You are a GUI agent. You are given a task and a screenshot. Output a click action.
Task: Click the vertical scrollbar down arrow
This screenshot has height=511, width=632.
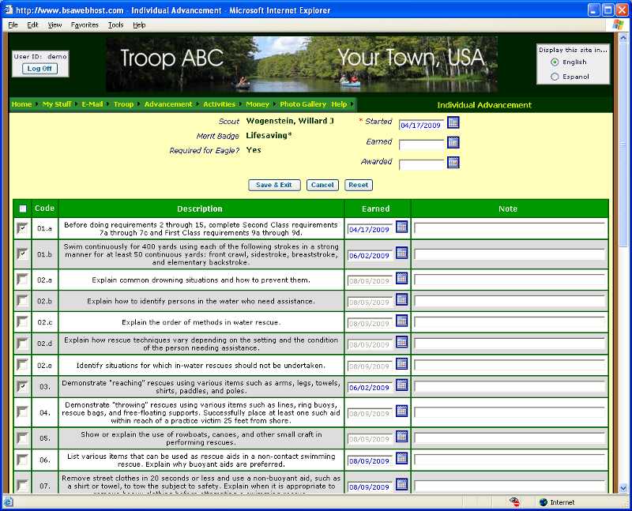[x=623, y=488]
